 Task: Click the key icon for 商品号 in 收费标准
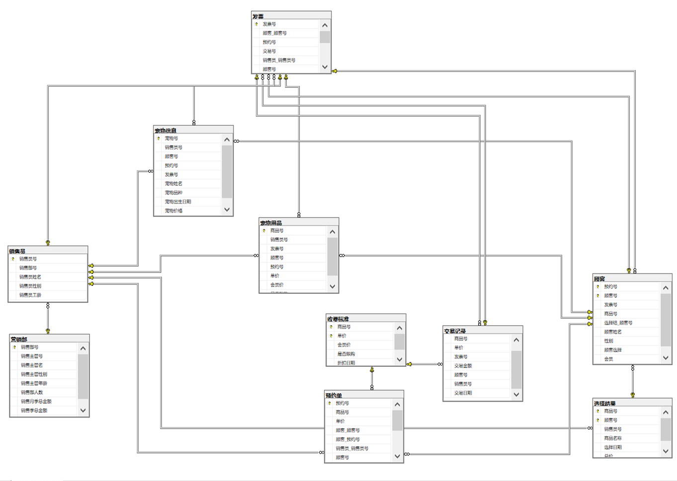coord(331,327)
